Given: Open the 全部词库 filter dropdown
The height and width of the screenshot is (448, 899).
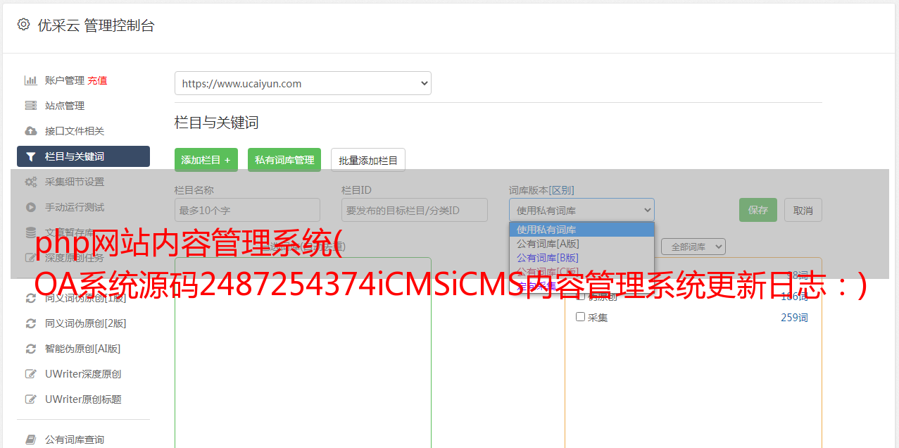Looking at the screenshot, I should point(693,247).
